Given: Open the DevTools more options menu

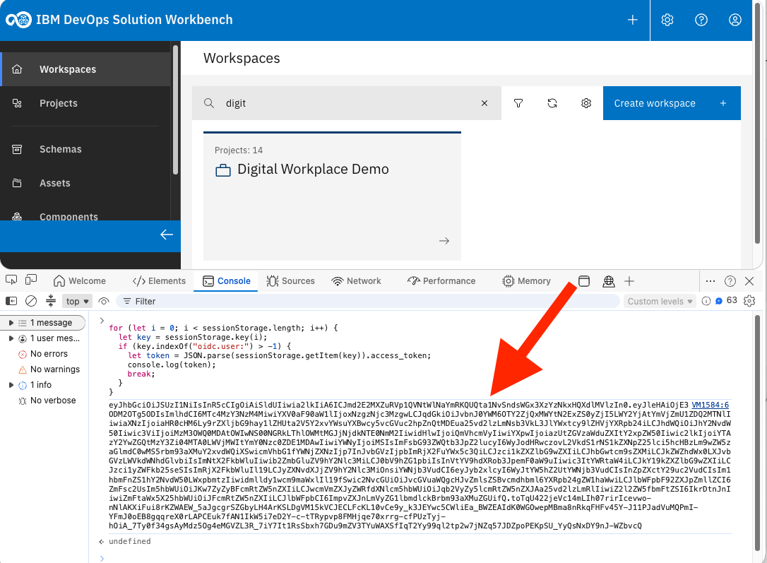Looking at the screenshot, I should pos(710,280).
